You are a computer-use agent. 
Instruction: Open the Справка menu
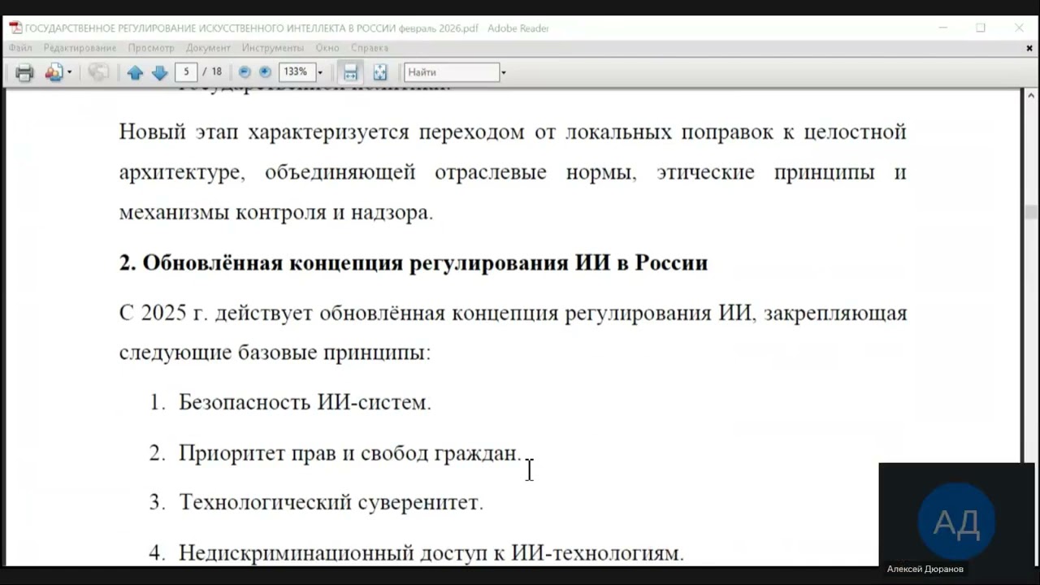(370, 48)
